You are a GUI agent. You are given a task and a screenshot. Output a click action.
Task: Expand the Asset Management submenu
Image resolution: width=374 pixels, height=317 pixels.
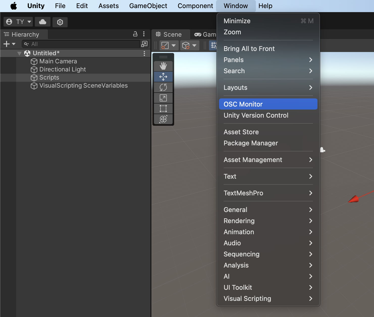coord(268,160)
